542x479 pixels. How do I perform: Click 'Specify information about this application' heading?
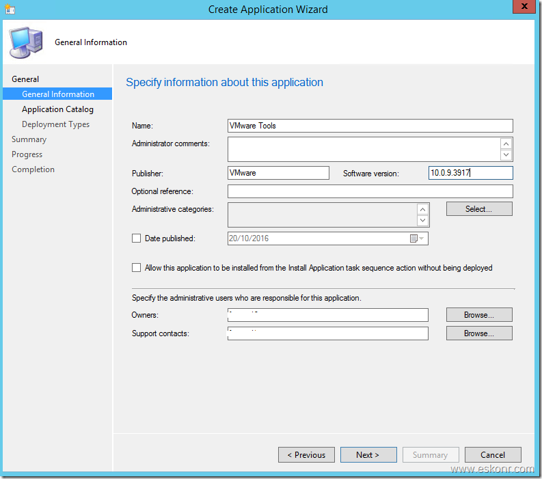click(224, 83)
